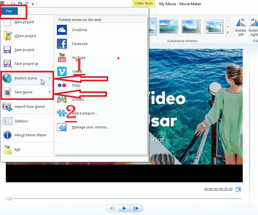
Task: Click the Save movie film icon
Action: [x=7, y=92]
